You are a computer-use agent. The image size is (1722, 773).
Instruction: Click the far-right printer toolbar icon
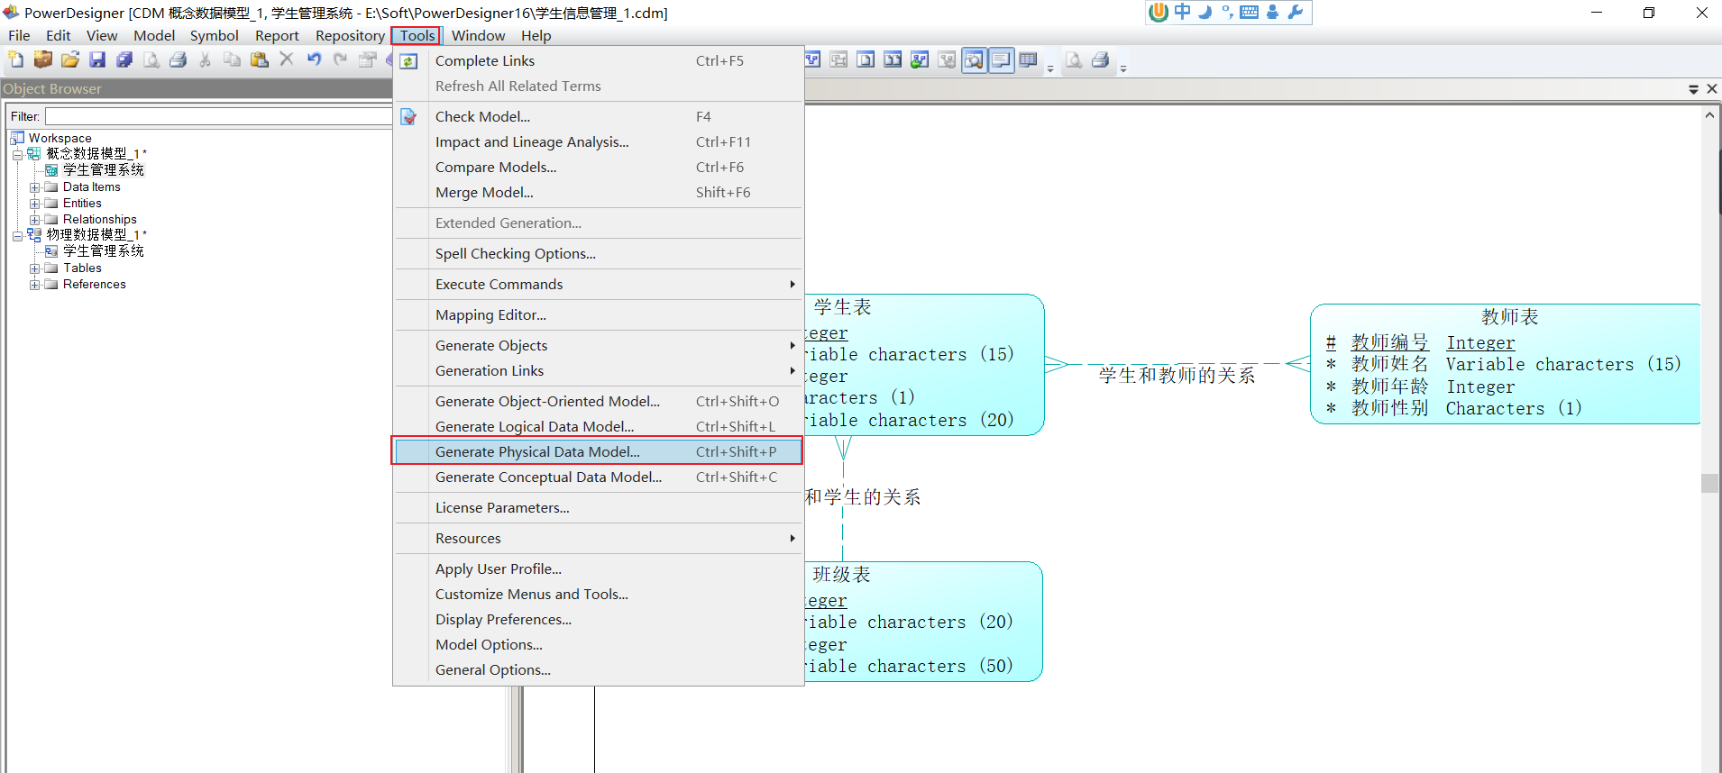click(x=1100, y=60)
